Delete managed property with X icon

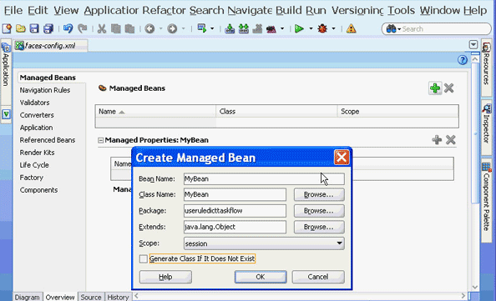point(450,139)
